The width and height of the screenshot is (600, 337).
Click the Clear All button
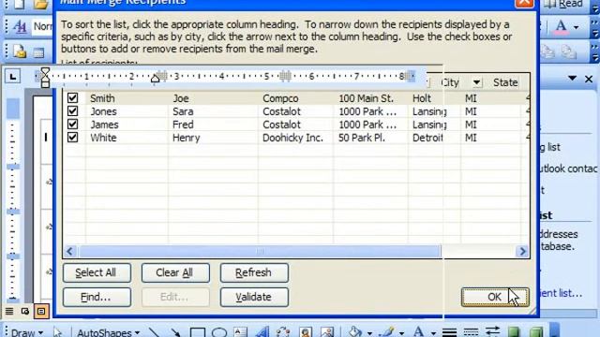click(x=175, y=272)
